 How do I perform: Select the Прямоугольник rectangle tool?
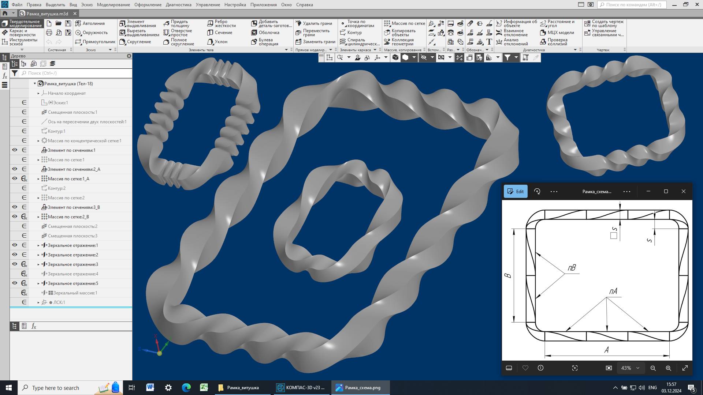pos(95,42)
